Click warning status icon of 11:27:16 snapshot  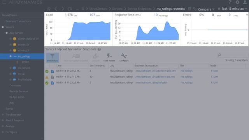47,77
